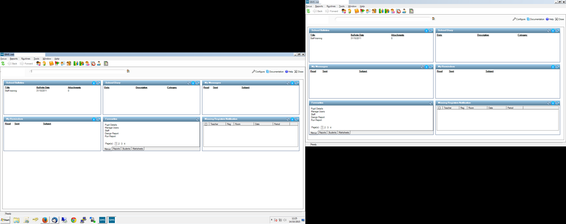Open Firefox from the Windows taskbar

(45, 219)
